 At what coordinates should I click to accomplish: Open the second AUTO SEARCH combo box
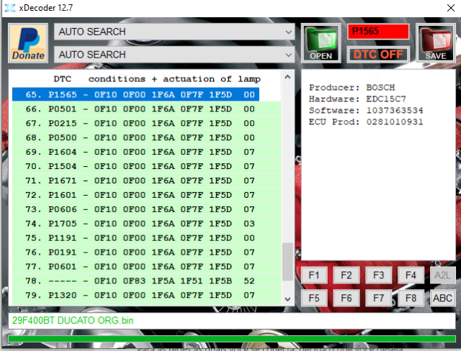click(174, 55)
